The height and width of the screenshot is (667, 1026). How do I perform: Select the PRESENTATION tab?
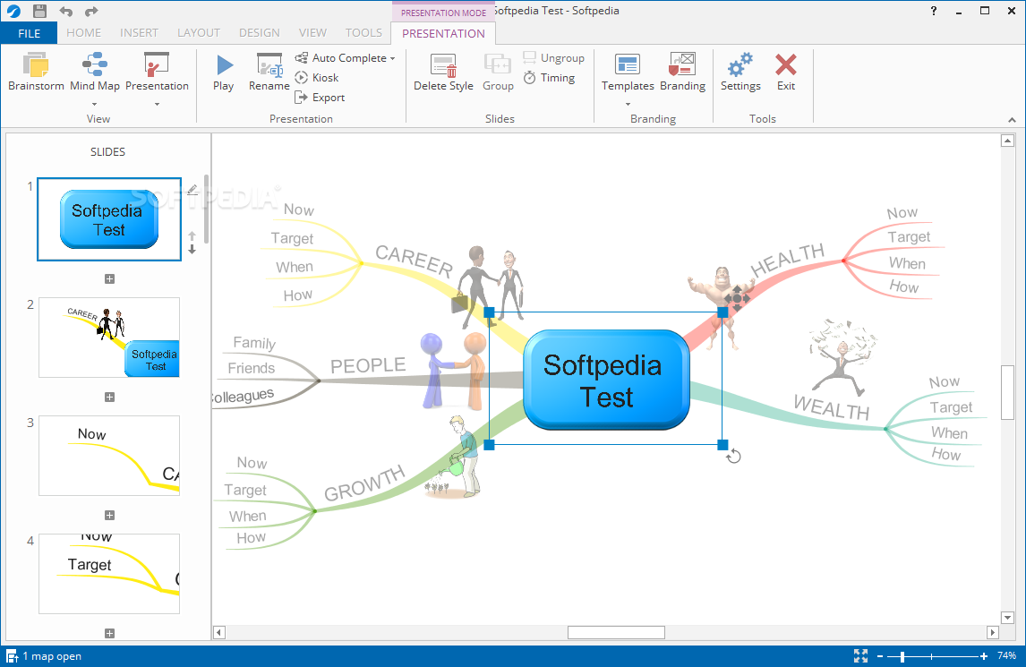coord(444,33)
